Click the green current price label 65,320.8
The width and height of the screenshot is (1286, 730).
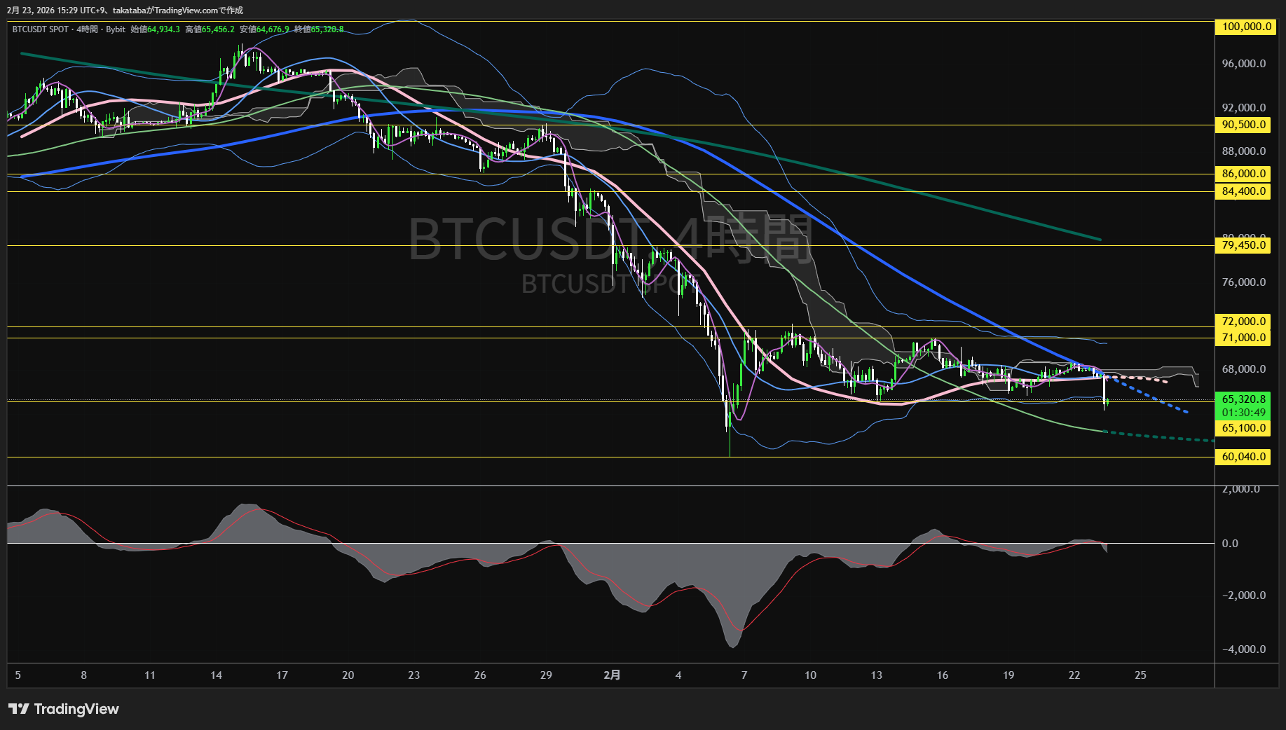point(1243,399)
